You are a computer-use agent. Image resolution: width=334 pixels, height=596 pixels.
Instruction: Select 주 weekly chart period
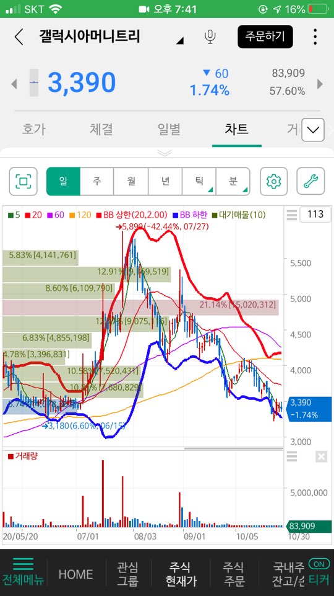[x=96, y=181]
